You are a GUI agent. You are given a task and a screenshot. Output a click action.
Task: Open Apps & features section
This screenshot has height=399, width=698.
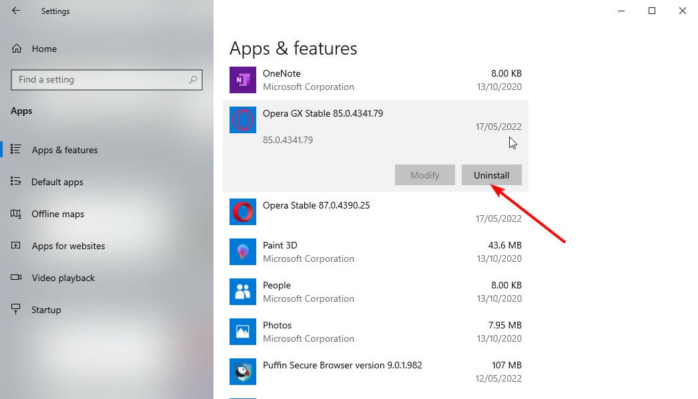65,150
